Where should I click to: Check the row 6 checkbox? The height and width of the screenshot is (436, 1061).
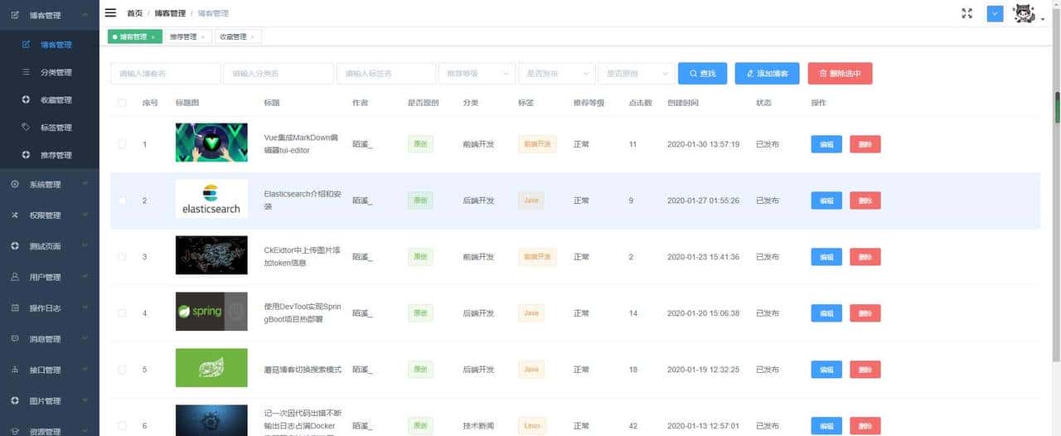click(122, 426)
